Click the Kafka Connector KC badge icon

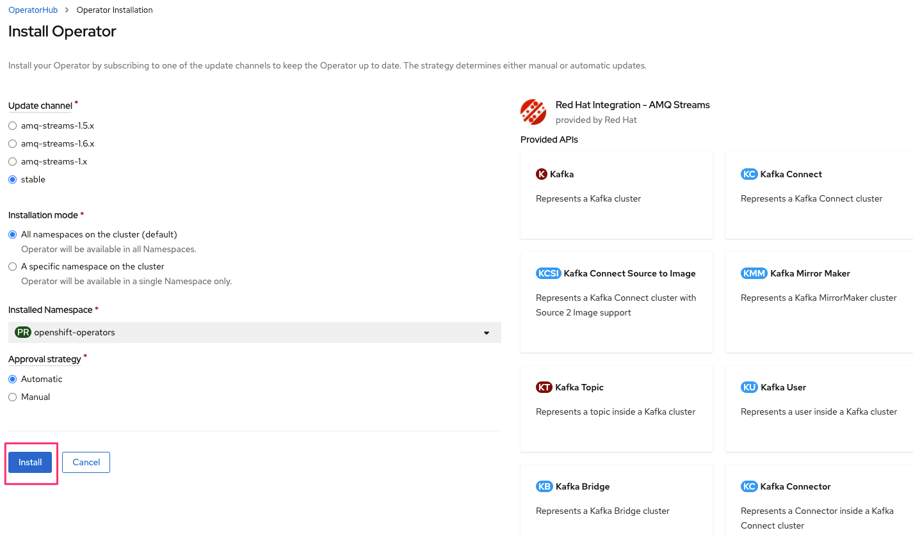tap(749, 486)
